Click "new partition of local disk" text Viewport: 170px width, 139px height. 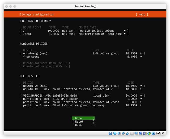click(x=100, y=34)
